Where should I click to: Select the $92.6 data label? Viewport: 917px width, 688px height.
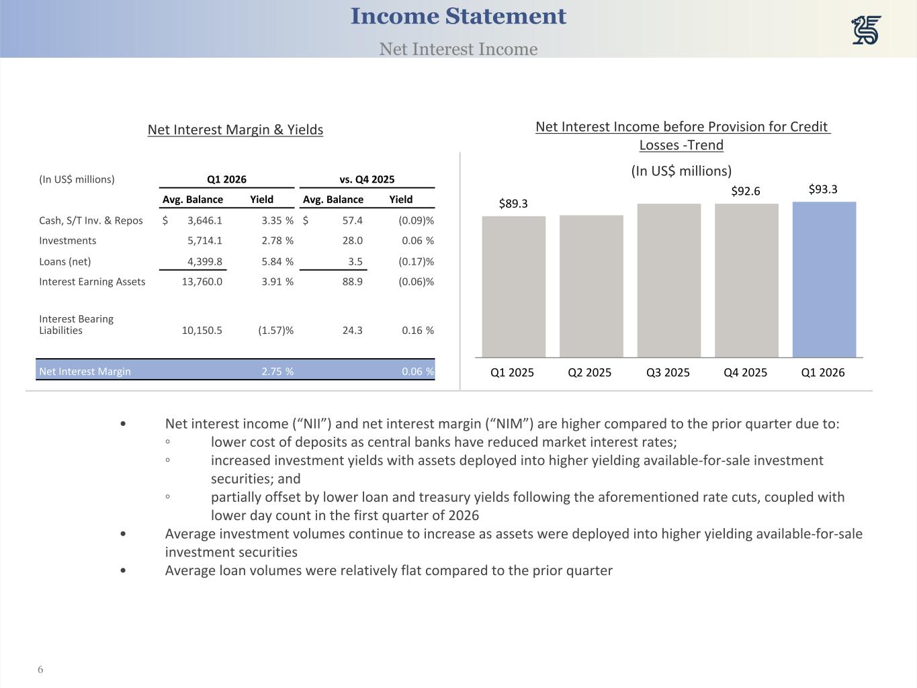pos(745,191)
